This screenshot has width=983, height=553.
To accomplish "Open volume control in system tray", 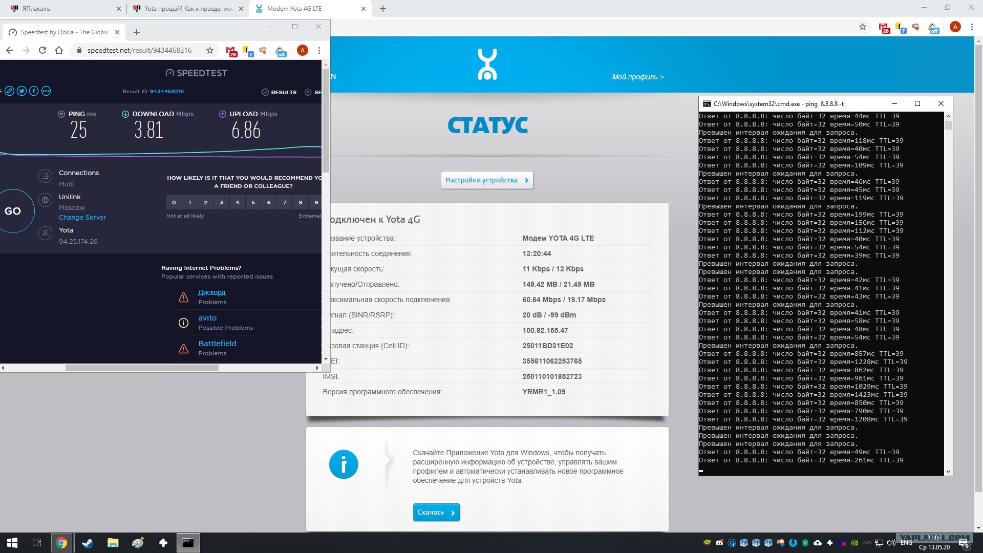I will click(891, 543).
